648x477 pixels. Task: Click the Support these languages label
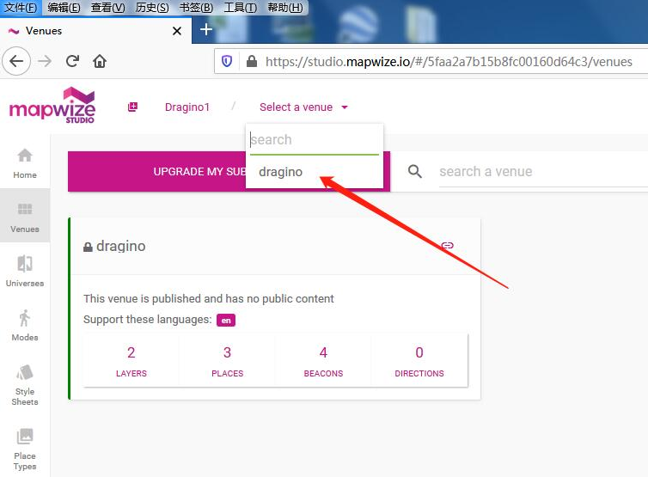[x=148, y=320]
